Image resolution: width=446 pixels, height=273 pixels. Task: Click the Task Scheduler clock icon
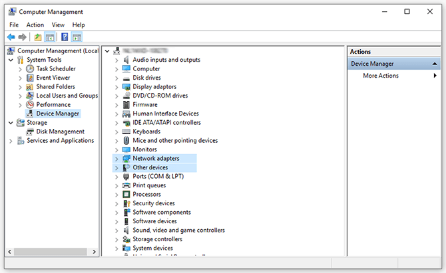click(30, 68)
